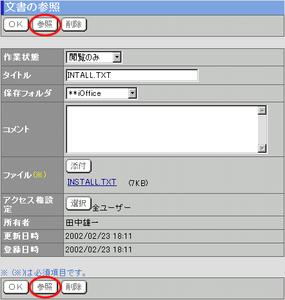Click the 文書の参照 title header
Viewport: 285px width, 300px height.
32,7
